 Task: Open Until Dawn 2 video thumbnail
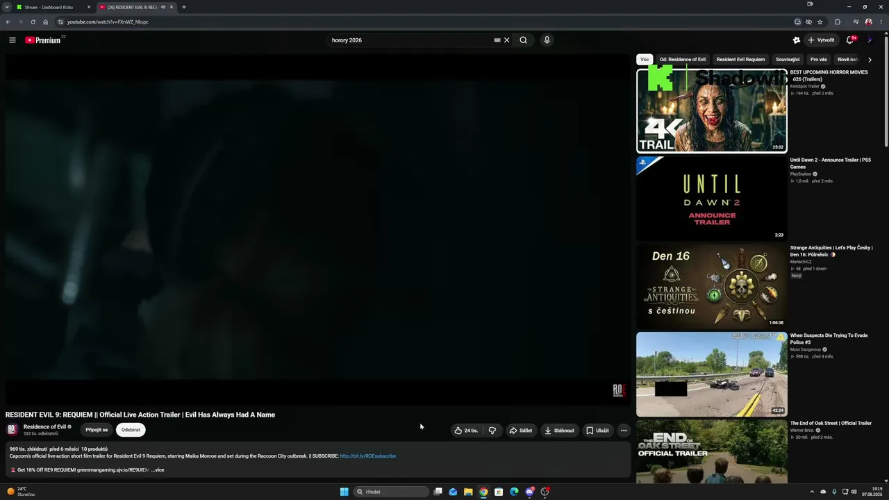tap(712, 198)
